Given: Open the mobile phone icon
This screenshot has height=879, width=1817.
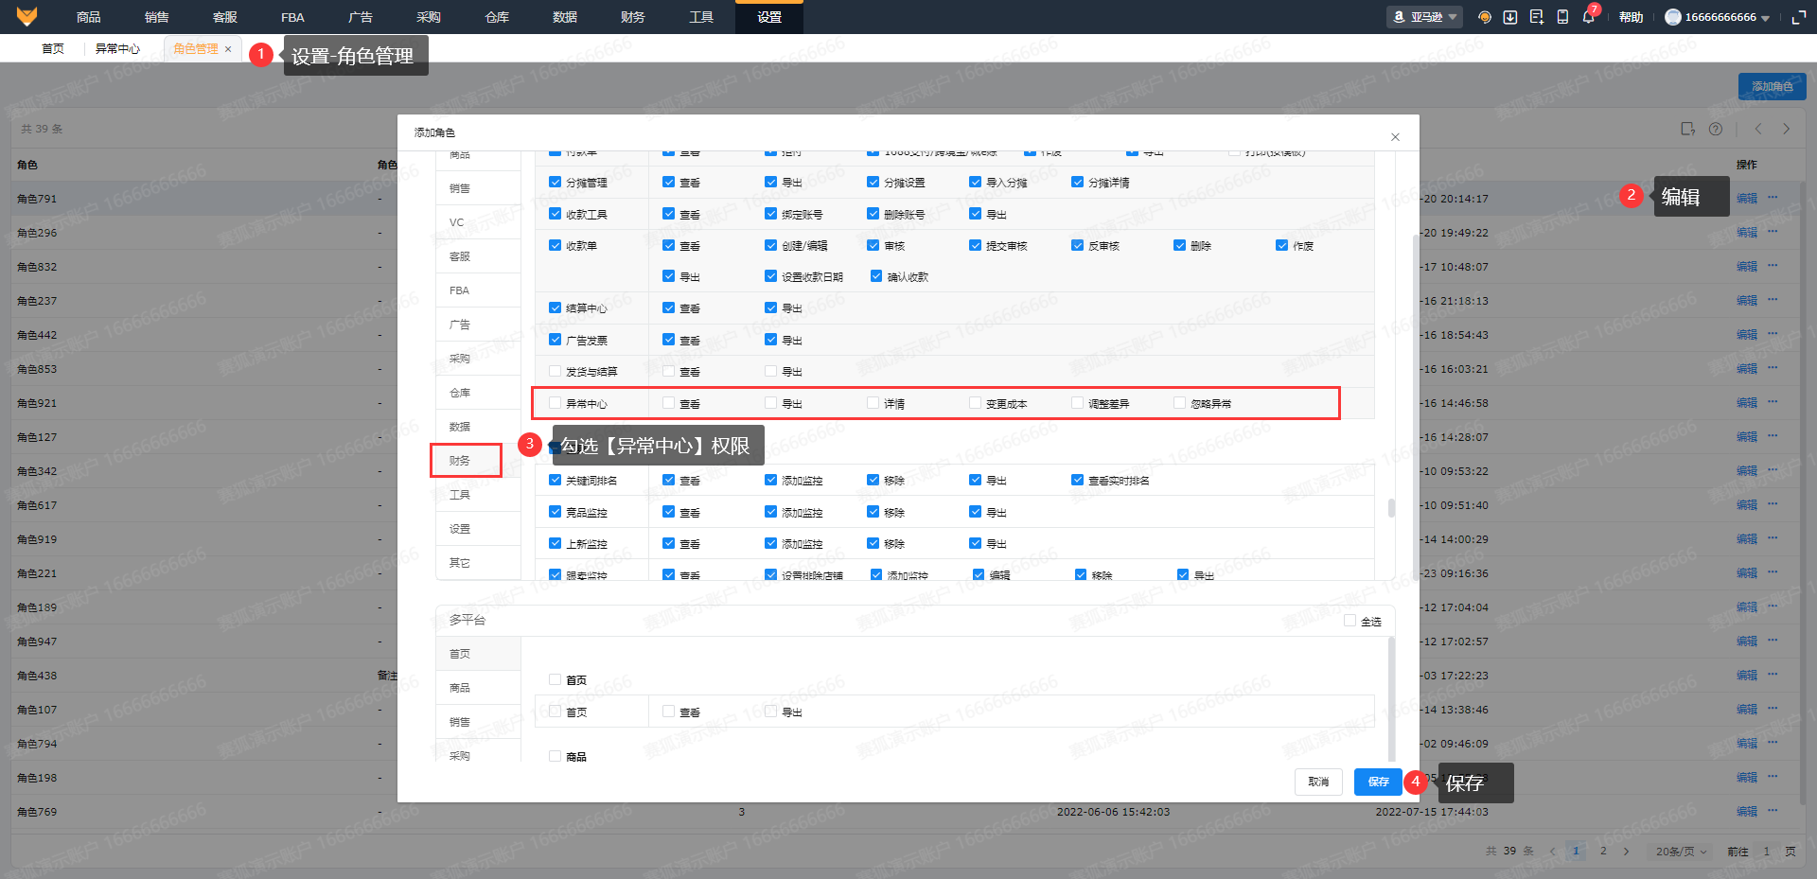Looking at the screenshot, I should 1562,17.
